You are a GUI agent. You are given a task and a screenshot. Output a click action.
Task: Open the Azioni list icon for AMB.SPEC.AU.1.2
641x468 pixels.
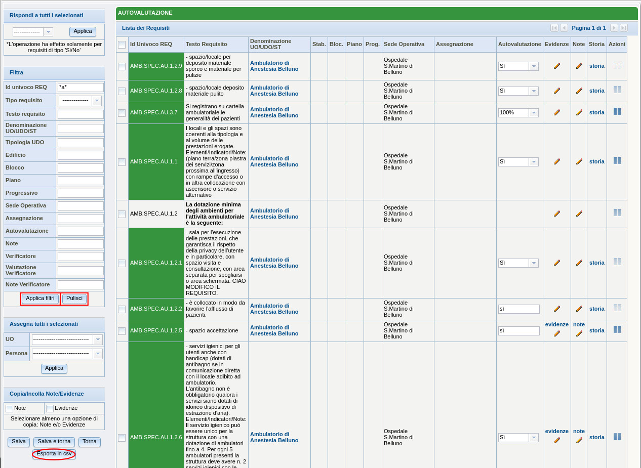(x=617, y=213)
